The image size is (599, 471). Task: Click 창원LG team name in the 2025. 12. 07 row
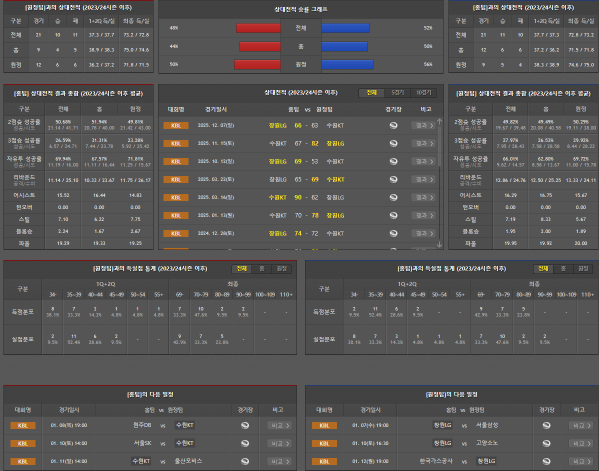277,125
